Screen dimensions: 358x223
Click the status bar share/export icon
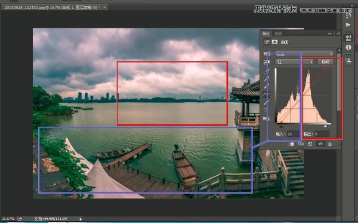[20, 219]
